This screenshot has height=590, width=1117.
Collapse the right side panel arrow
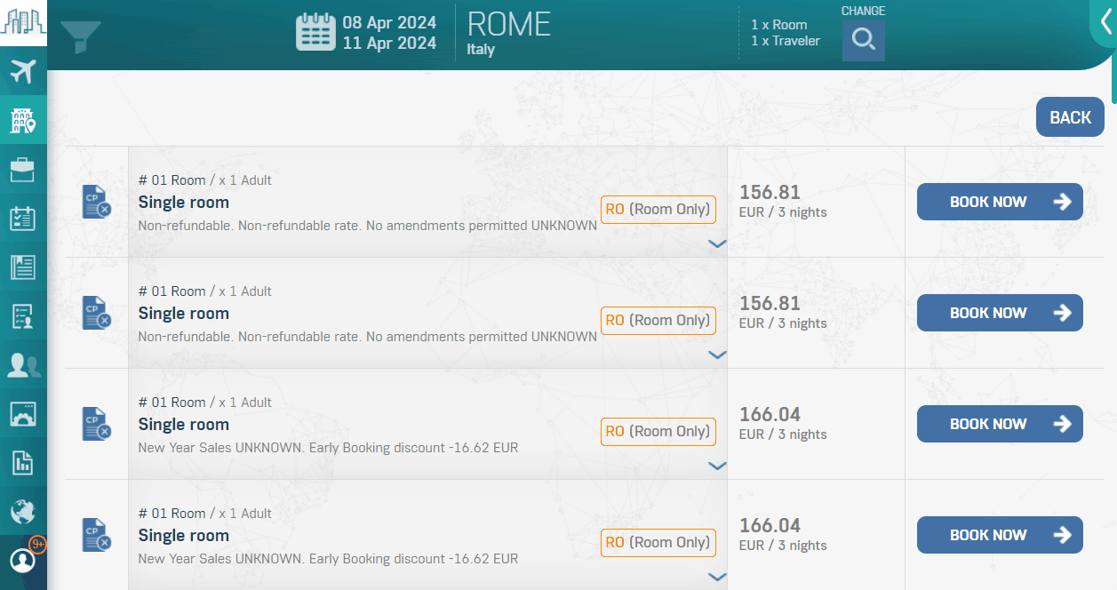pos(1103,21)
